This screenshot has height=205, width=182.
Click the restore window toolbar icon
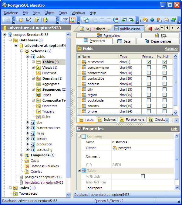coord(86,20)
